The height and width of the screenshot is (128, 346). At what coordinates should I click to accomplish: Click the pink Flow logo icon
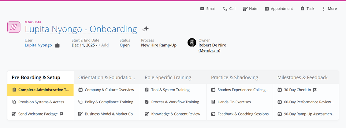click(x=14, y=27)
